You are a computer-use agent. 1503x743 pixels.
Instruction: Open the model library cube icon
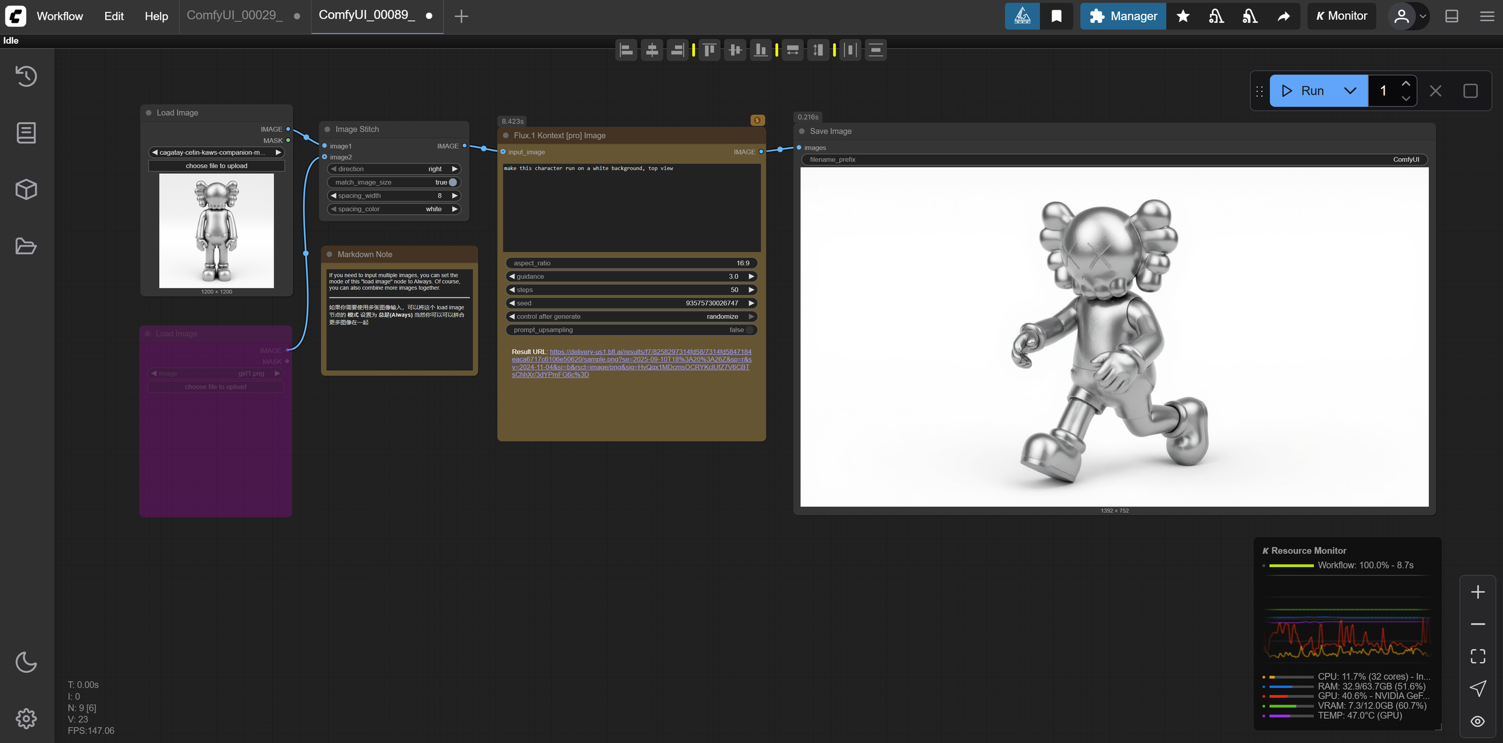pyautogui.click(x=26, y=189)
